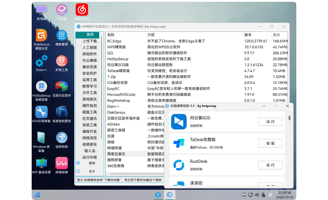Select the RC.Edge row
Image resolution: width=328 pixels, height=200 pixels.
click(x=197, y=41)
